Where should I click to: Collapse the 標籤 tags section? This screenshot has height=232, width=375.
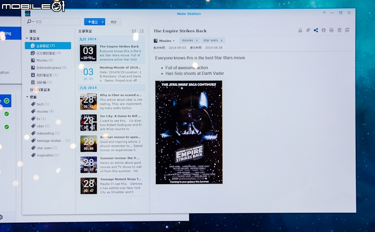[27, 97]
